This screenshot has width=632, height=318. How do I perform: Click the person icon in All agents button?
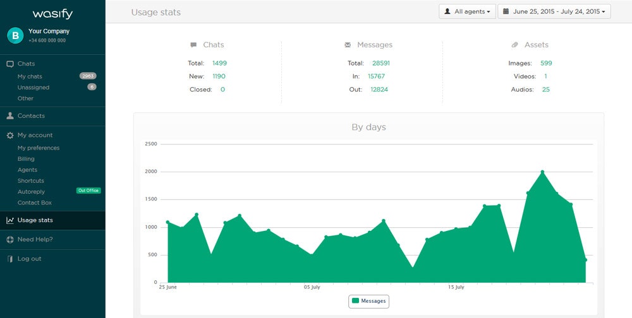click(447, 12)
